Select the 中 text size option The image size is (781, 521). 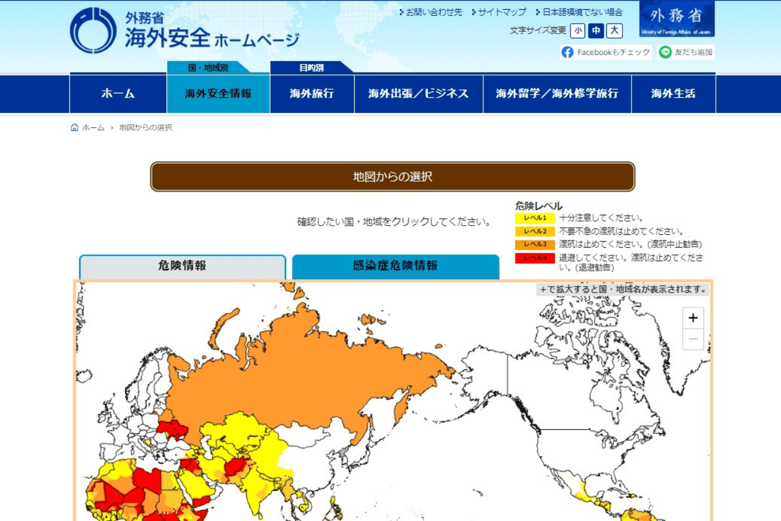596,30
